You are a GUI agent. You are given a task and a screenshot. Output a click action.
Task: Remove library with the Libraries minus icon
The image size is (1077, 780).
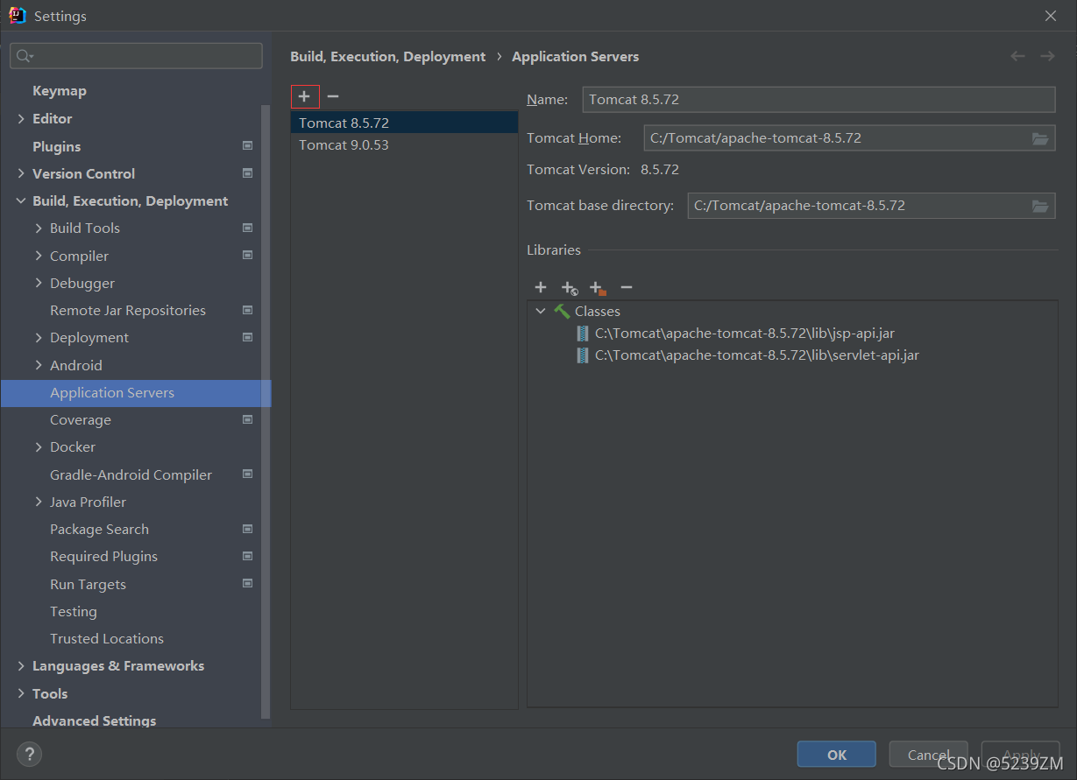click(627, 287)
